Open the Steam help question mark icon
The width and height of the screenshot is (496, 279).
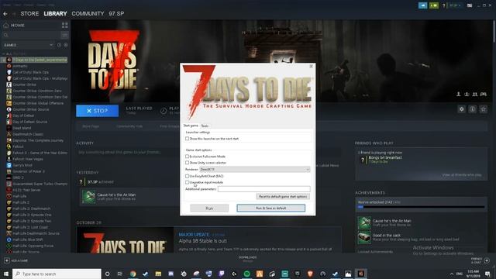(443, 5)
